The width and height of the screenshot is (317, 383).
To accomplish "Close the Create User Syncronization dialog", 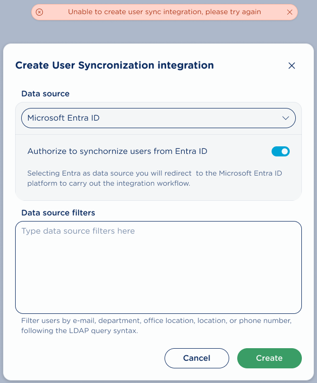I will 291,66.
